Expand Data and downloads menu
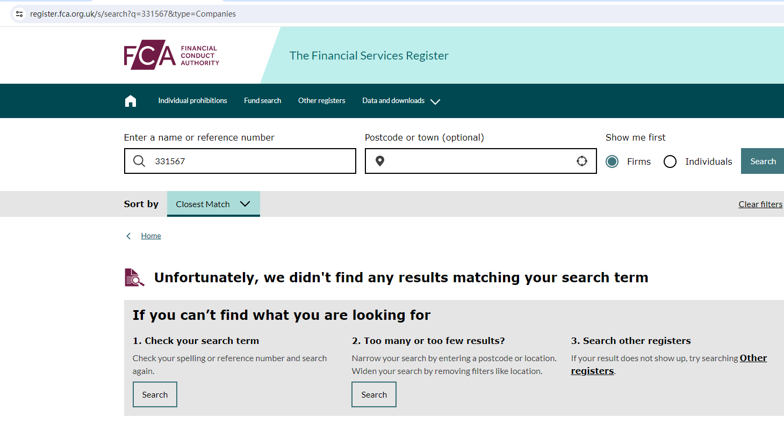 [401, 101]
